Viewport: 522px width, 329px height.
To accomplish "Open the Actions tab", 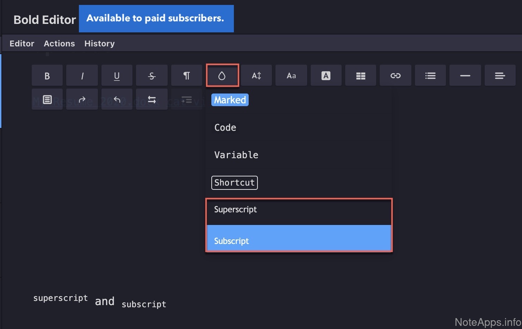I will 59,44.
